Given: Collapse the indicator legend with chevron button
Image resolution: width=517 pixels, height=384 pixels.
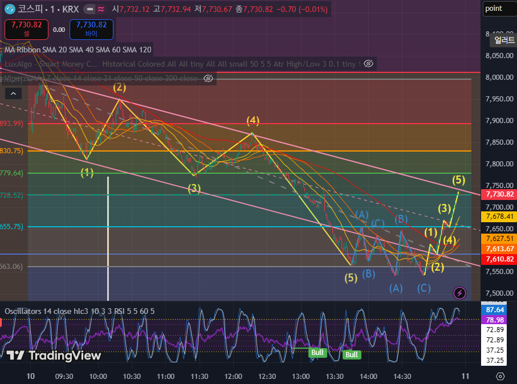Looking at the screenshot, I should (13, 93).
